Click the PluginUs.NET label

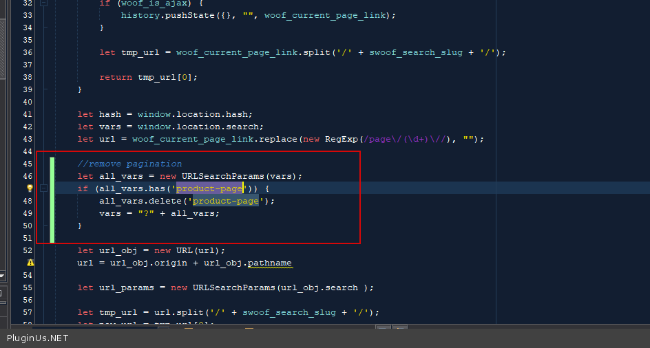click(38, 338)
